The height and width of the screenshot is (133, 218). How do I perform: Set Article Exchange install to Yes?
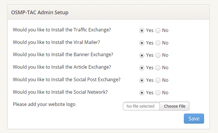(x=142, y=68)
